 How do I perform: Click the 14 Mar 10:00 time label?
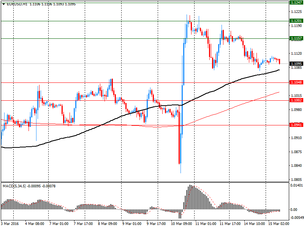254,224
